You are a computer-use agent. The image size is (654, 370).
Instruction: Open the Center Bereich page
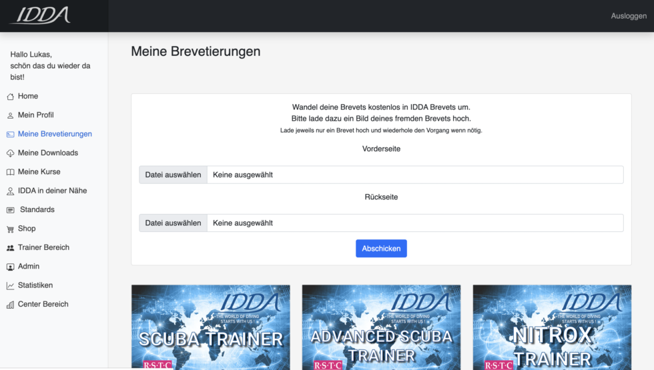point(43,305)
